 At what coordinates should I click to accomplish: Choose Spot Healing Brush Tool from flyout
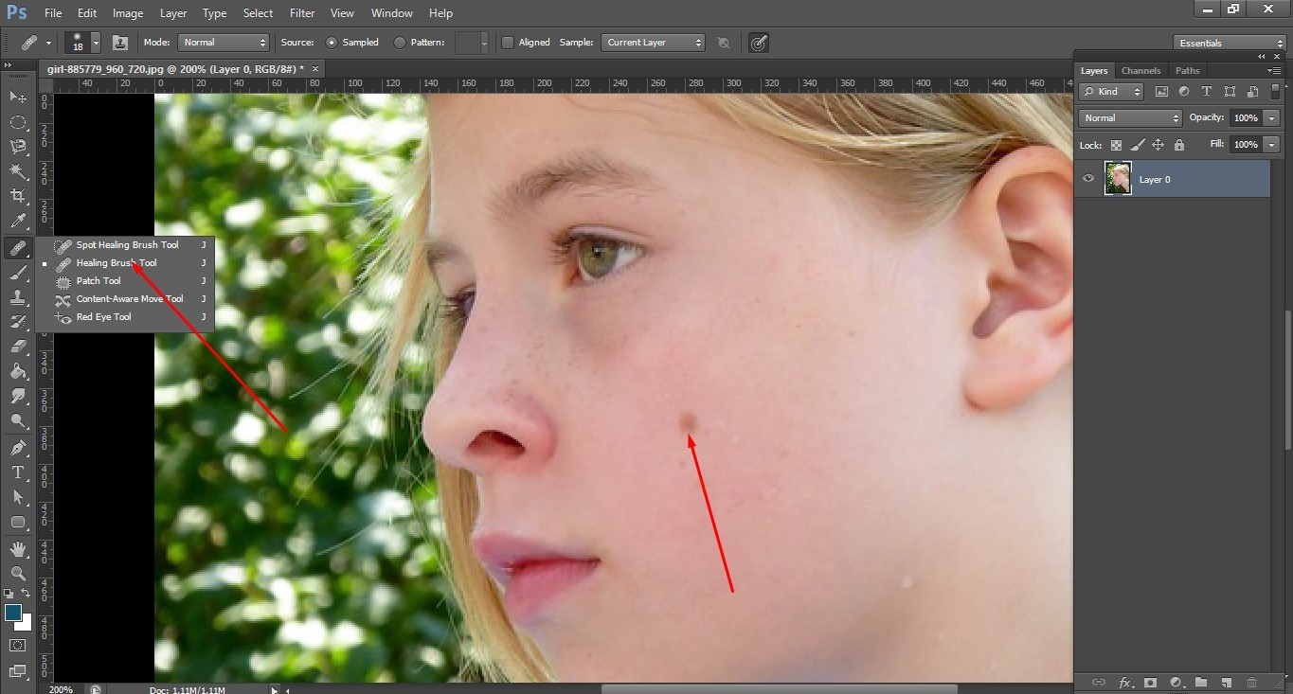pos(125,245)
